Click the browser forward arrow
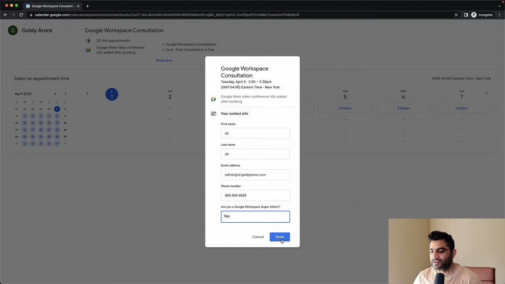 click(x=13, y=15)
